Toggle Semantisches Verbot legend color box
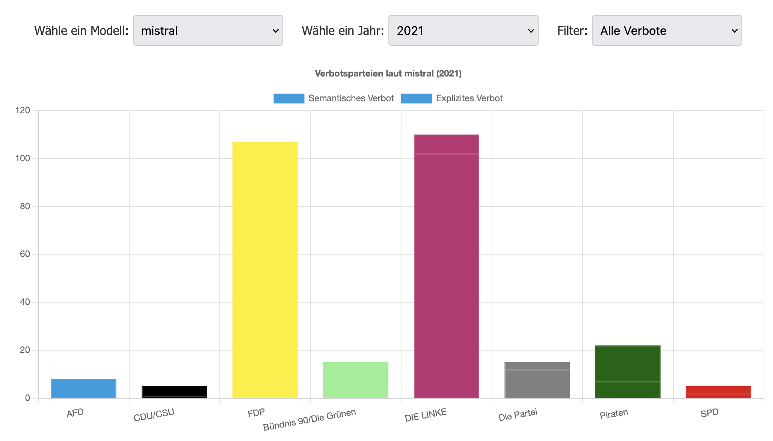 click(x=288, y=98)
